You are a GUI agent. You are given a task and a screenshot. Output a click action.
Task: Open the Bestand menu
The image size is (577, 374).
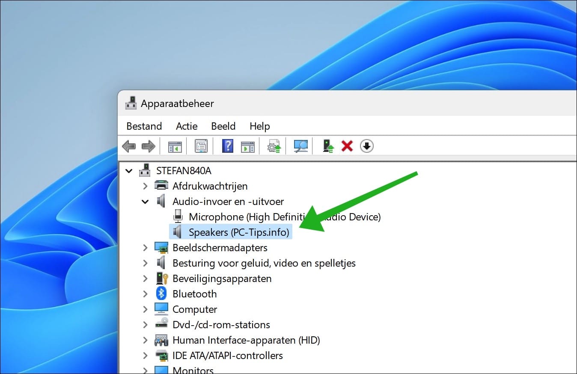[x=144, y=126]
